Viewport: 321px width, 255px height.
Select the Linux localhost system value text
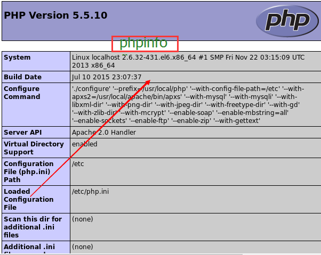pos(188,61)
